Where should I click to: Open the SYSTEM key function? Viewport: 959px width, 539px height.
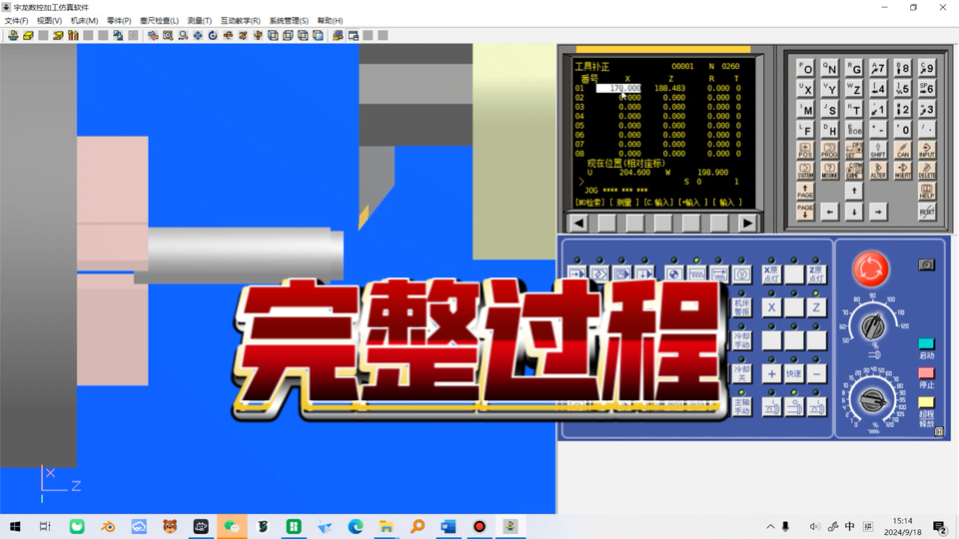coord(805,170)
